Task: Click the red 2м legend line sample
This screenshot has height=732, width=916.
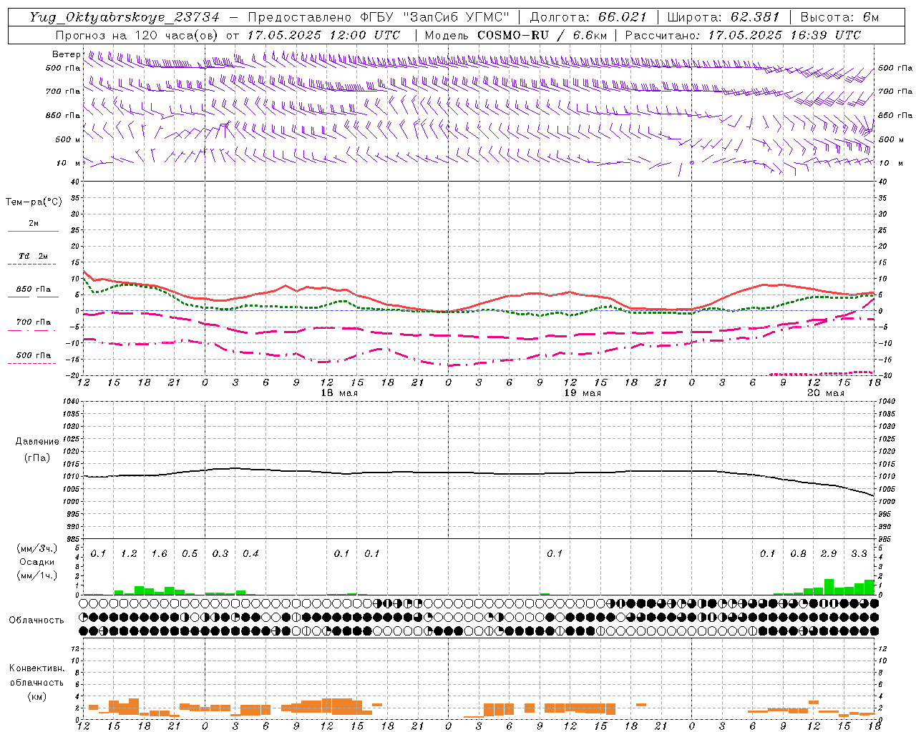Action: pyautogui.click(x=33, y=231)
